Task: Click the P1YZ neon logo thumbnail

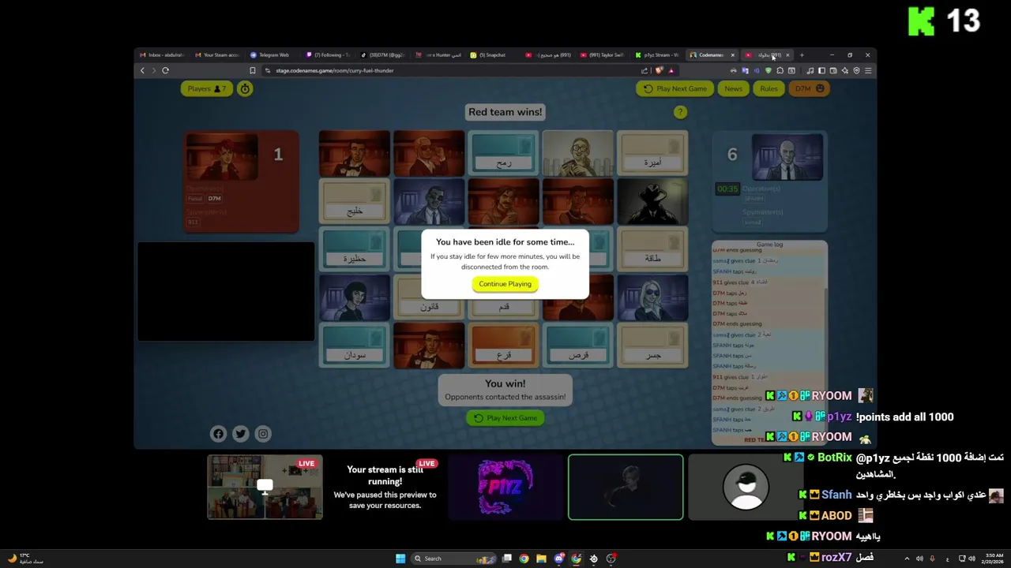Action: pyautogui.click(x=505, y=487)
